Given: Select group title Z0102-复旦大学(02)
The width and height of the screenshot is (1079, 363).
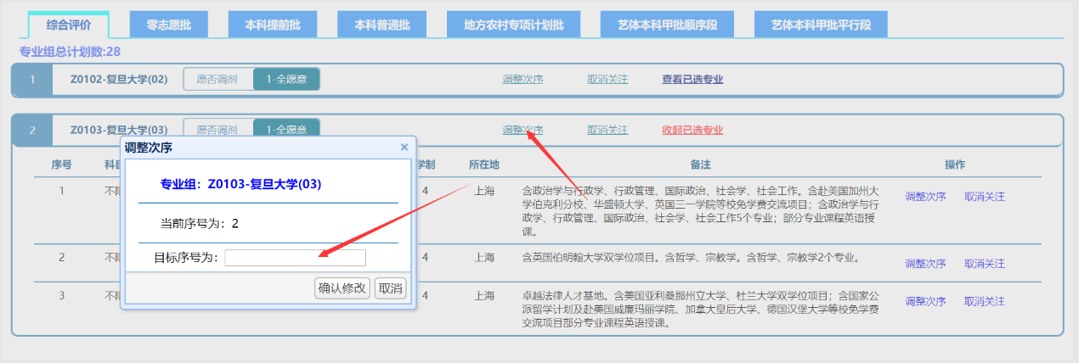Looking at the screenshot, I should [x=119, y=80].
